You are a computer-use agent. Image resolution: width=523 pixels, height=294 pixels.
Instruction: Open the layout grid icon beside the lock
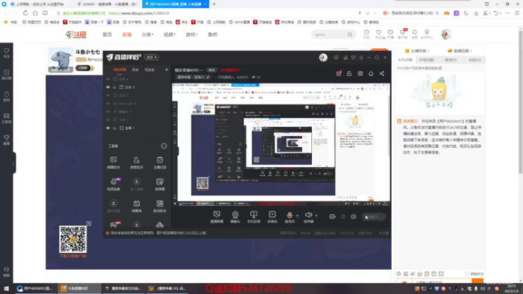tap(360, 74)
